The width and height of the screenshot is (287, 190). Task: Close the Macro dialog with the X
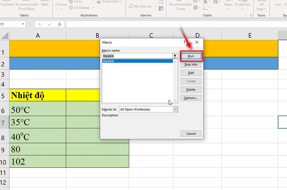click(197, 42)
